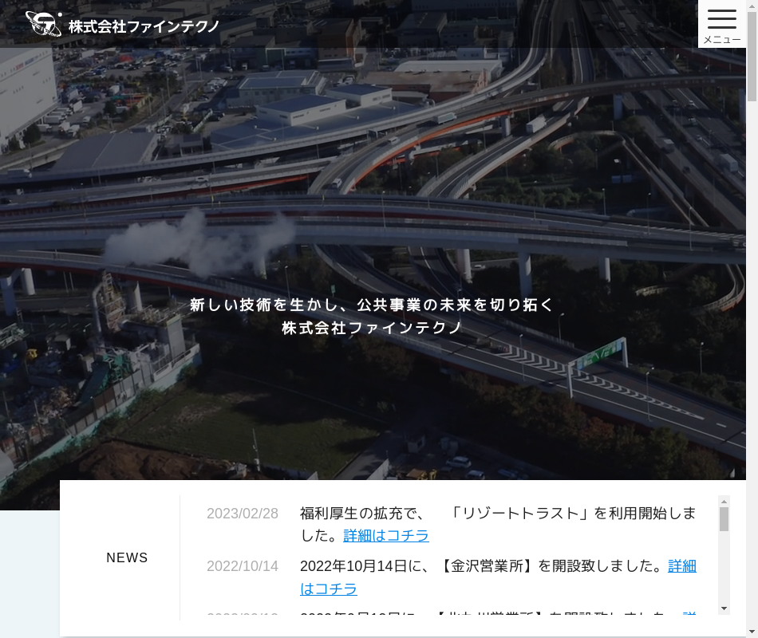Click the page's vertical scrollbar thumb
The image size is (758, 638).
752,56
